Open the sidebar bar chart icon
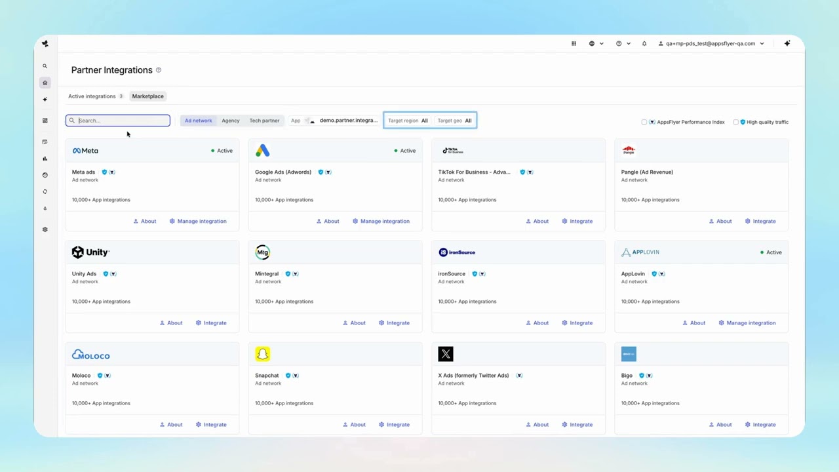The image size is (839, 472). pyautogui.click(x=45, y=159)
